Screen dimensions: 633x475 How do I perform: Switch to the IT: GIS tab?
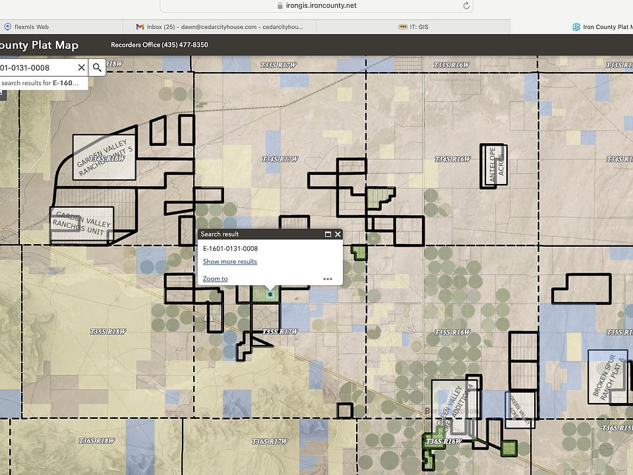413,26
